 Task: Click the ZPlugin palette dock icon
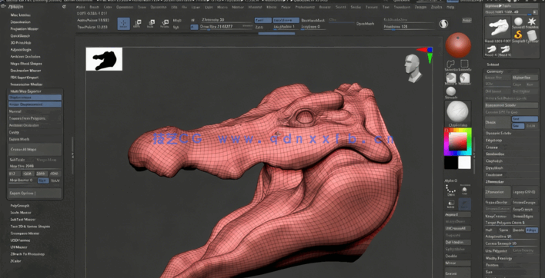click(x=65, y=7)
